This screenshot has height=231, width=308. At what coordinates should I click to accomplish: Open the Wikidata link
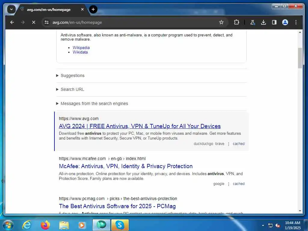tap(80, 52)
